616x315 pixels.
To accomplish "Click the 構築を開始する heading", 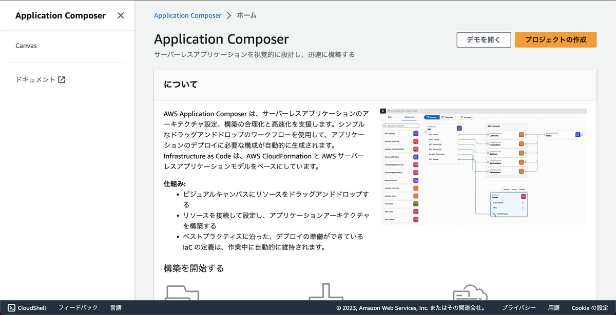I will (194, 268).
